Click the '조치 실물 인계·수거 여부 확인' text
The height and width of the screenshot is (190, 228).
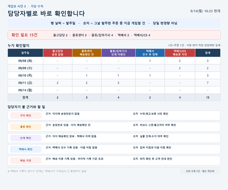coord(150,136)
